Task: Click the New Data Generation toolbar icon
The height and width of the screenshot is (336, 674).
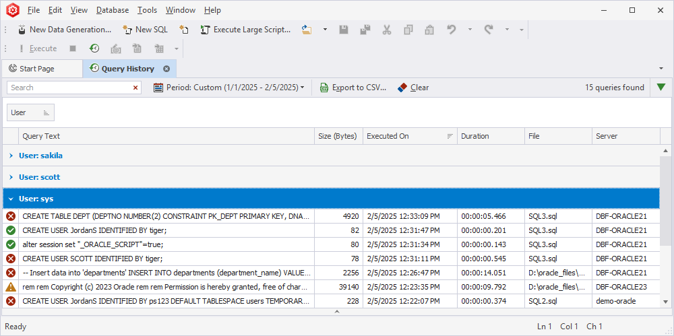Action: (x=21, y=30)
